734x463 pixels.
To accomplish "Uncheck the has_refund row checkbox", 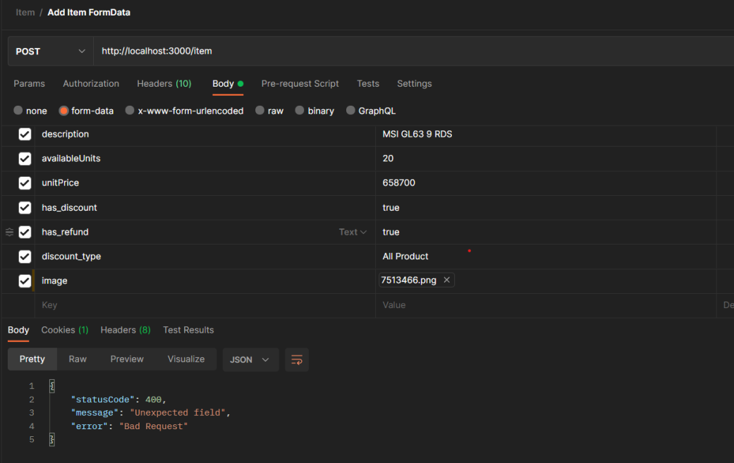I will (25, 232).
